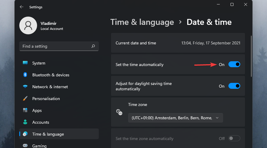Click the Network wifi icon
Viewport: 267px width, 148px height.
(x=25, y=87)
